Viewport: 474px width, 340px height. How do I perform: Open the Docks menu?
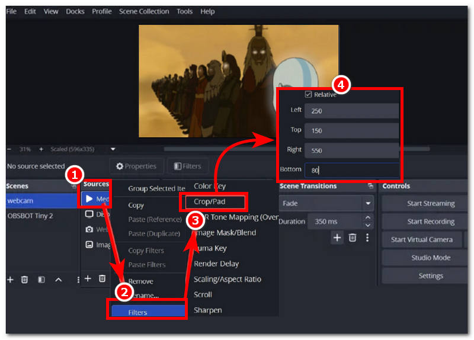click(75, 11)
